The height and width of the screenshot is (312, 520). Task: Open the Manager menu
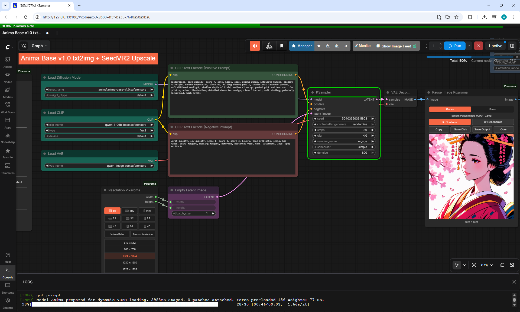(x=302, y=46)
